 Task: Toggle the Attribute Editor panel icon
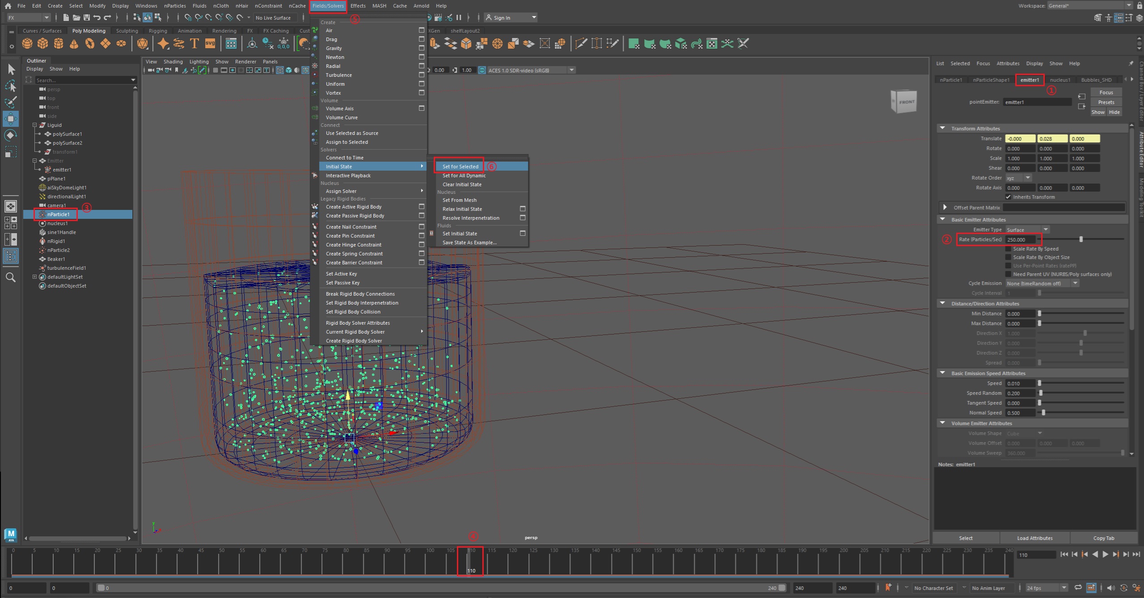coord(1118,18)
